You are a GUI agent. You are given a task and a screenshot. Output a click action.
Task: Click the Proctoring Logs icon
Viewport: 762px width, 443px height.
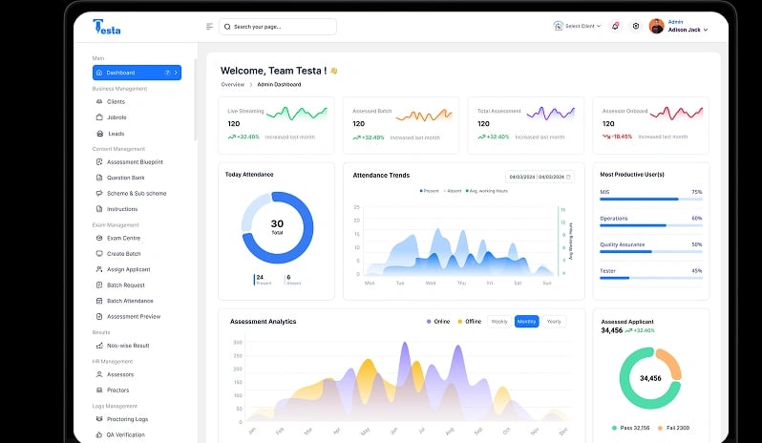(x=99, y=419)
